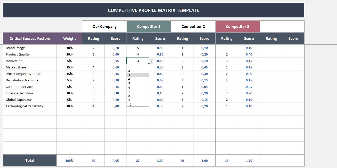Open the rating dropdown for Competitor 1 Innovation
This screenshot has width=337, height=168.
tap(151, 61)
